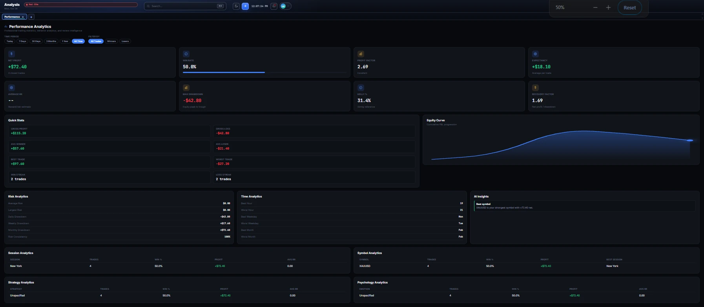The image size is (704, 307).
Task: Zoom out with the minus button
Action: point(595,7)
